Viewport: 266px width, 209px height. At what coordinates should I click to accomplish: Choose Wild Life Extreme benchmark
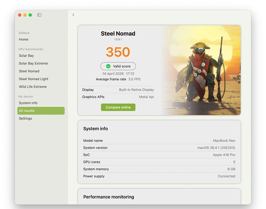click(x=33, y=87)
